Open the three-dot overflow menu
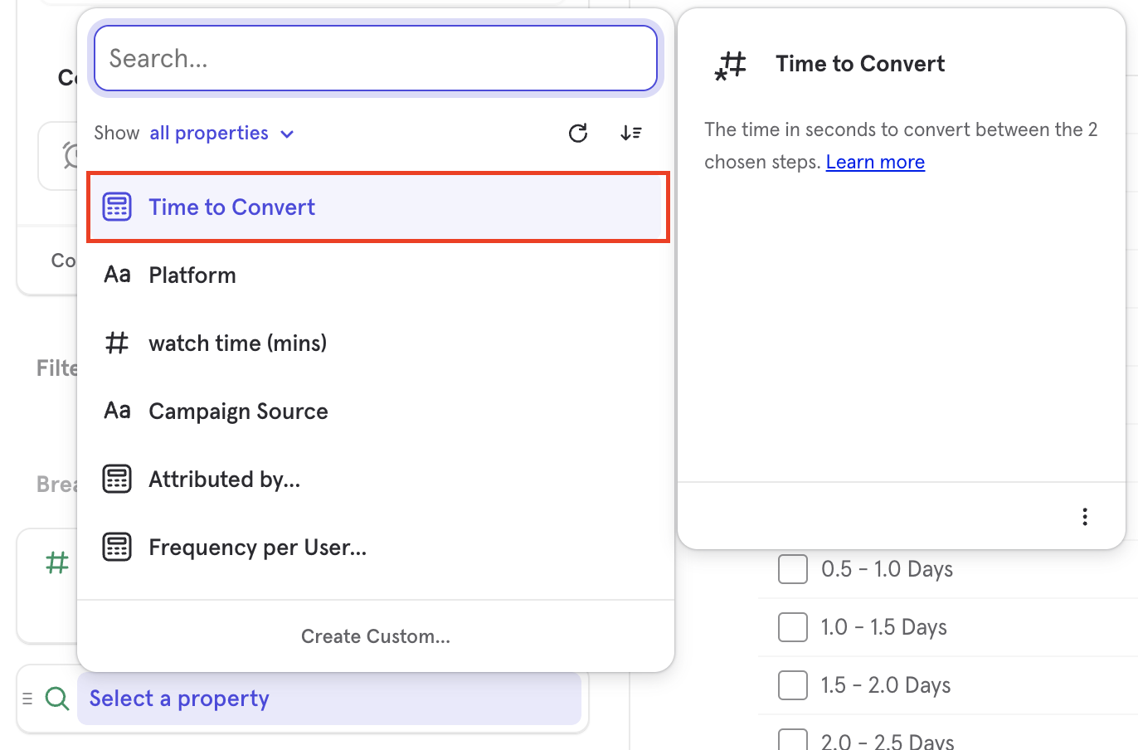The width and height of the screenshot is (1138, 750). pyautogui.click(x=1085, y=516)
